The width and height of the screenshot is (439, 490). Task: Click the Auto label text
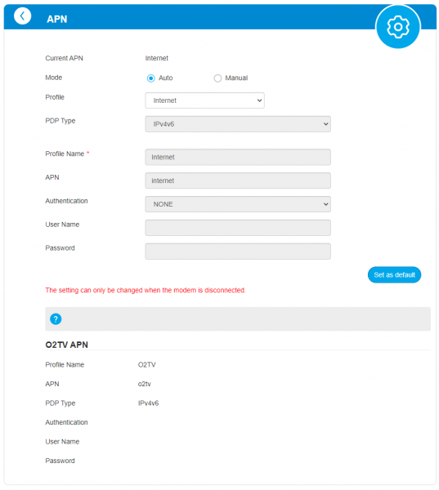[x=165, y=78]
